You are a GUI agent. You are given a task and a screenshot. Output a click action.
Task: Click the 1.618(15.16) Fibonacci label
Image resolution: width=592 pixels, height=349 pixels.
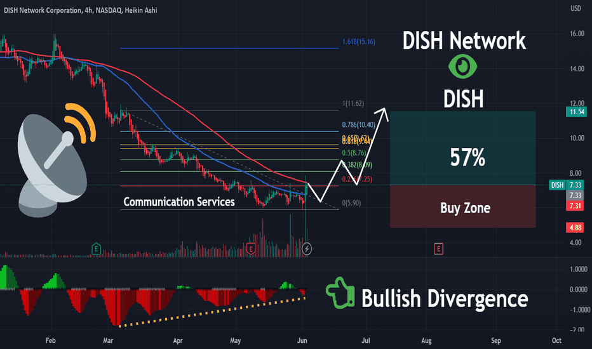point(359,41)
